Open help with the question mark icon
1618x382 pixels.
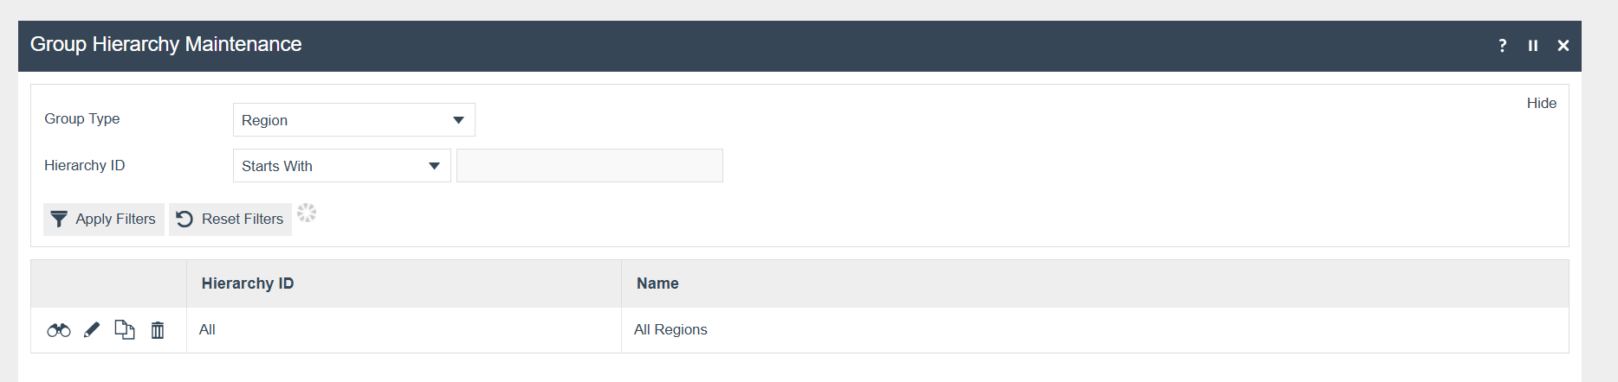click(x=1503, y=46)
